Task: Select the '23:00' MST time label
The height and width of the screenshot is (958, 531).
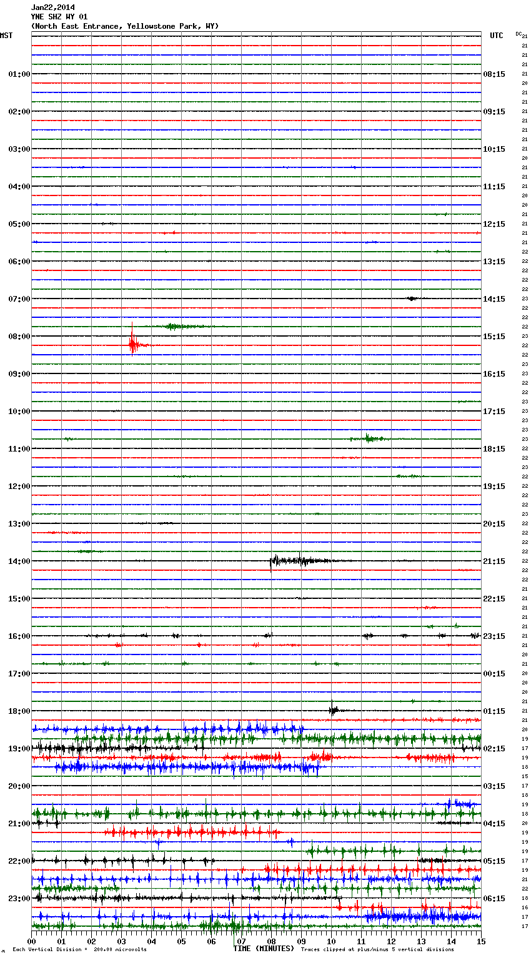Action: coord(19,899)
